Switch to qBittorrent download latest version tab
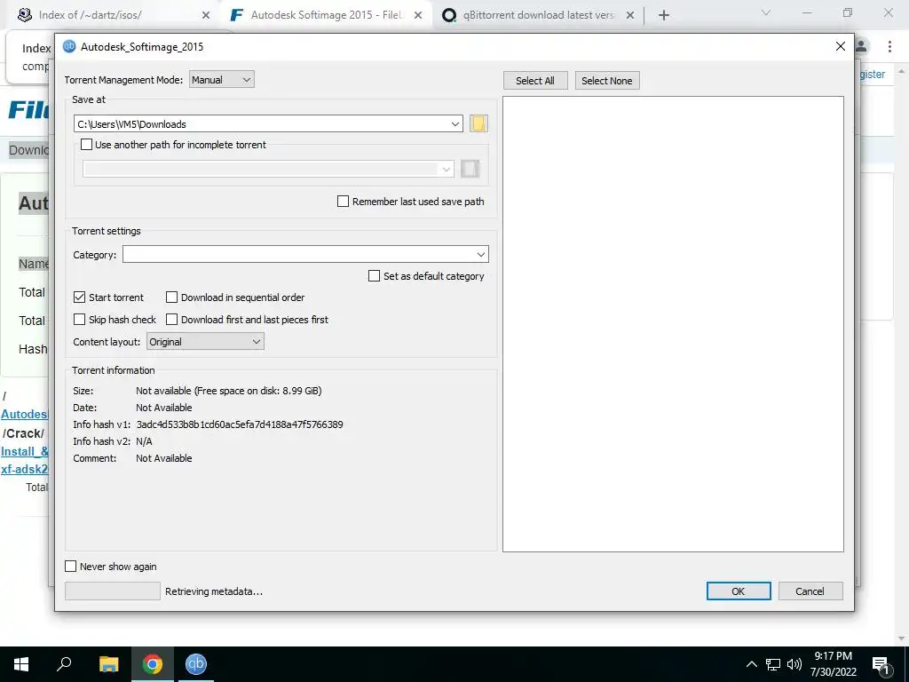909x682 pixels. (538, 15)
